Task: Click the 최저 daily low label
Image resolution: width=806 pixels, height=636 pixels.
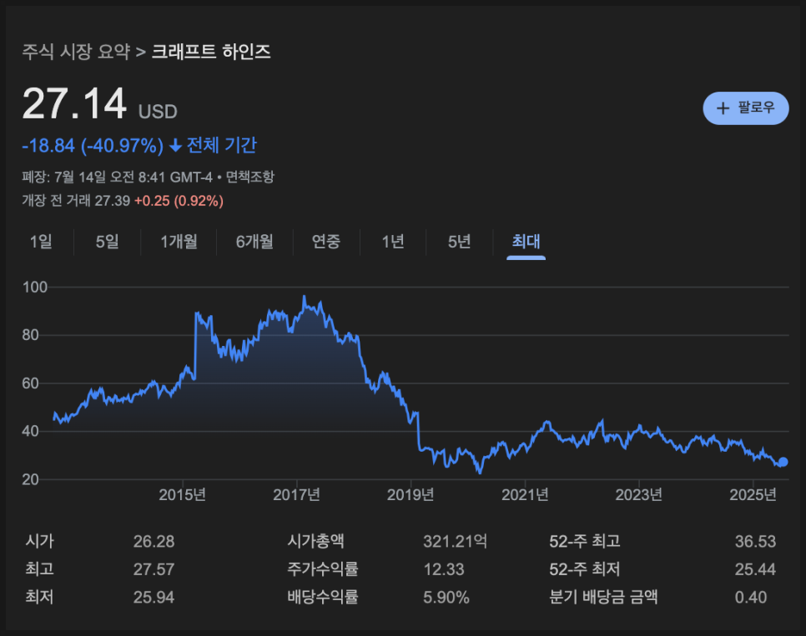Action: click(x=39, y=597)
